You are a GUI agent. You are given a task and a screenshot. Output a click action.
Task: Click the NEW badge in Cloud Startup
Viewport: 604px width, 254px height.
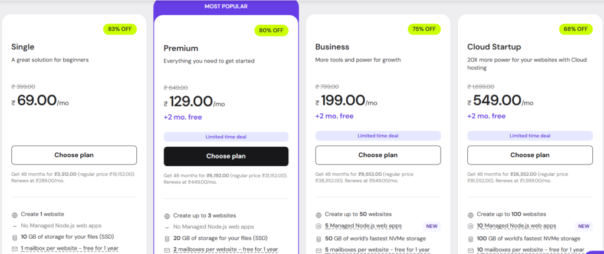click(x=583, y=226)
